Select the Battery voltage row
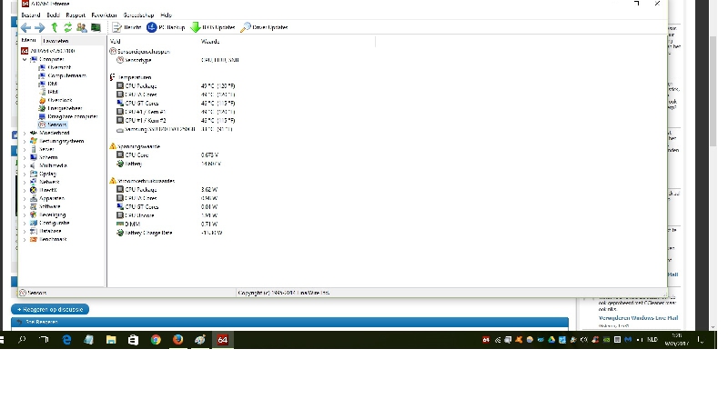 click(x=168, y=164)
